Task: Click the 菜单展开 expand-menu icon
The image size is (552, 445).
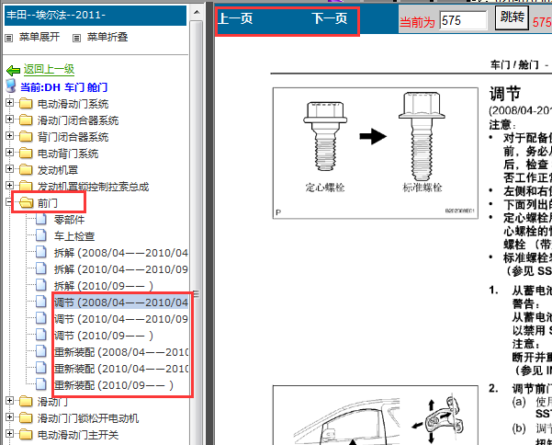Action: 9,38
